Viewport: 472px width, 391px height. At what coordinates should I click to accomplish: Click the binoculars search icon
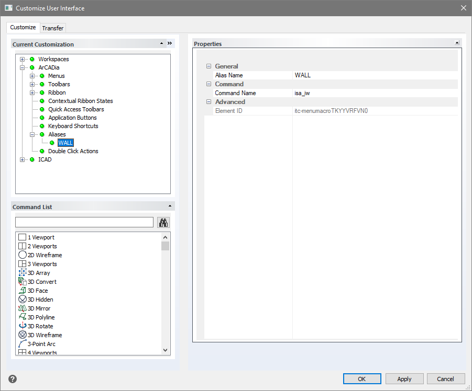coord(163,223)
